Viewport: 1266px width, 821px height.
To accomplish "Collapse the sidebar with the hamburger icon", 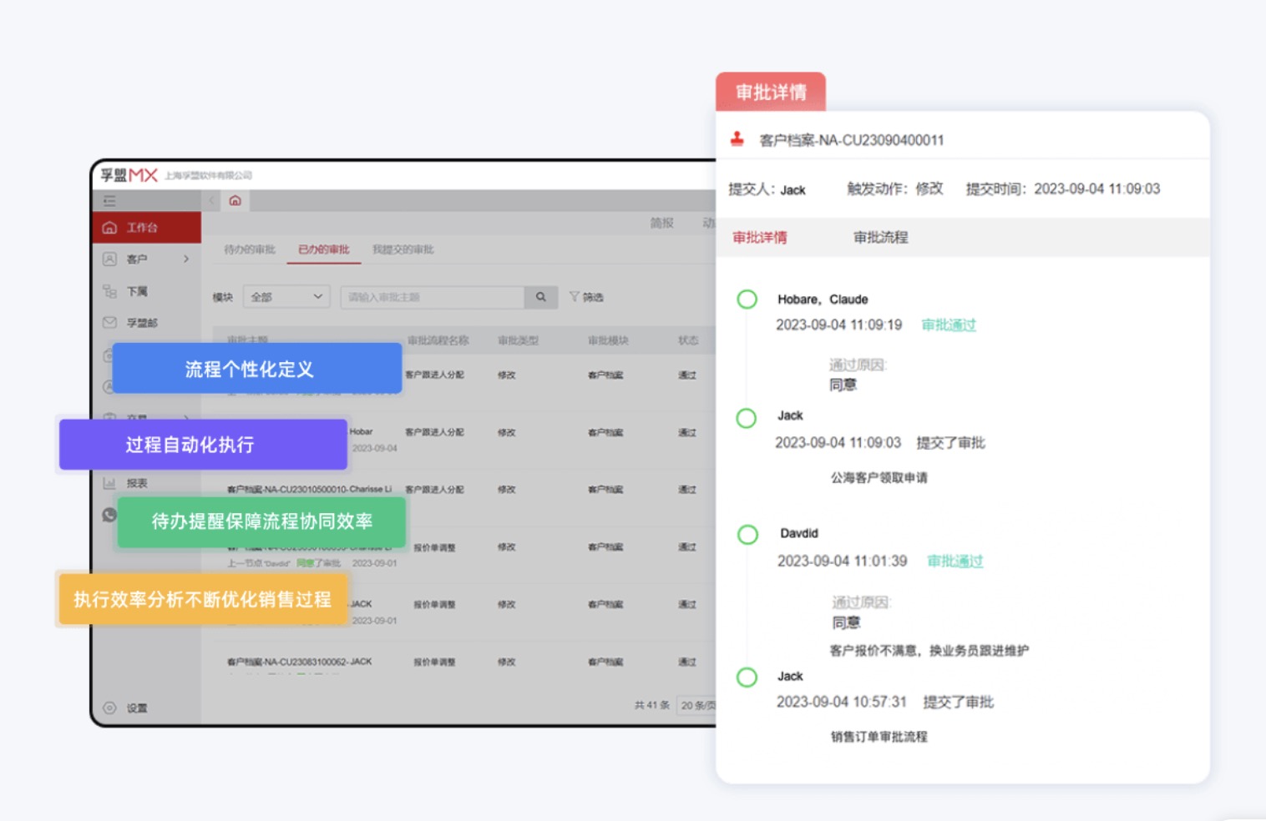I will coord(109,200).
